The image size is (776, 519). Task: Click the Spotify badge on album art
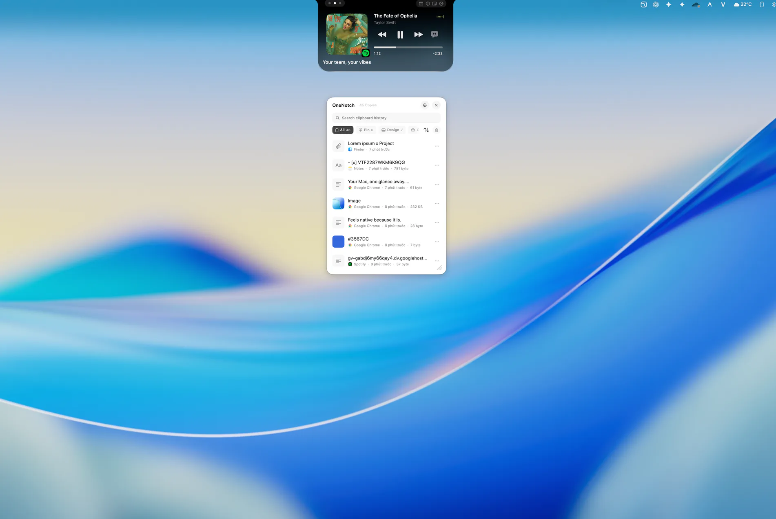coord(366,53)
